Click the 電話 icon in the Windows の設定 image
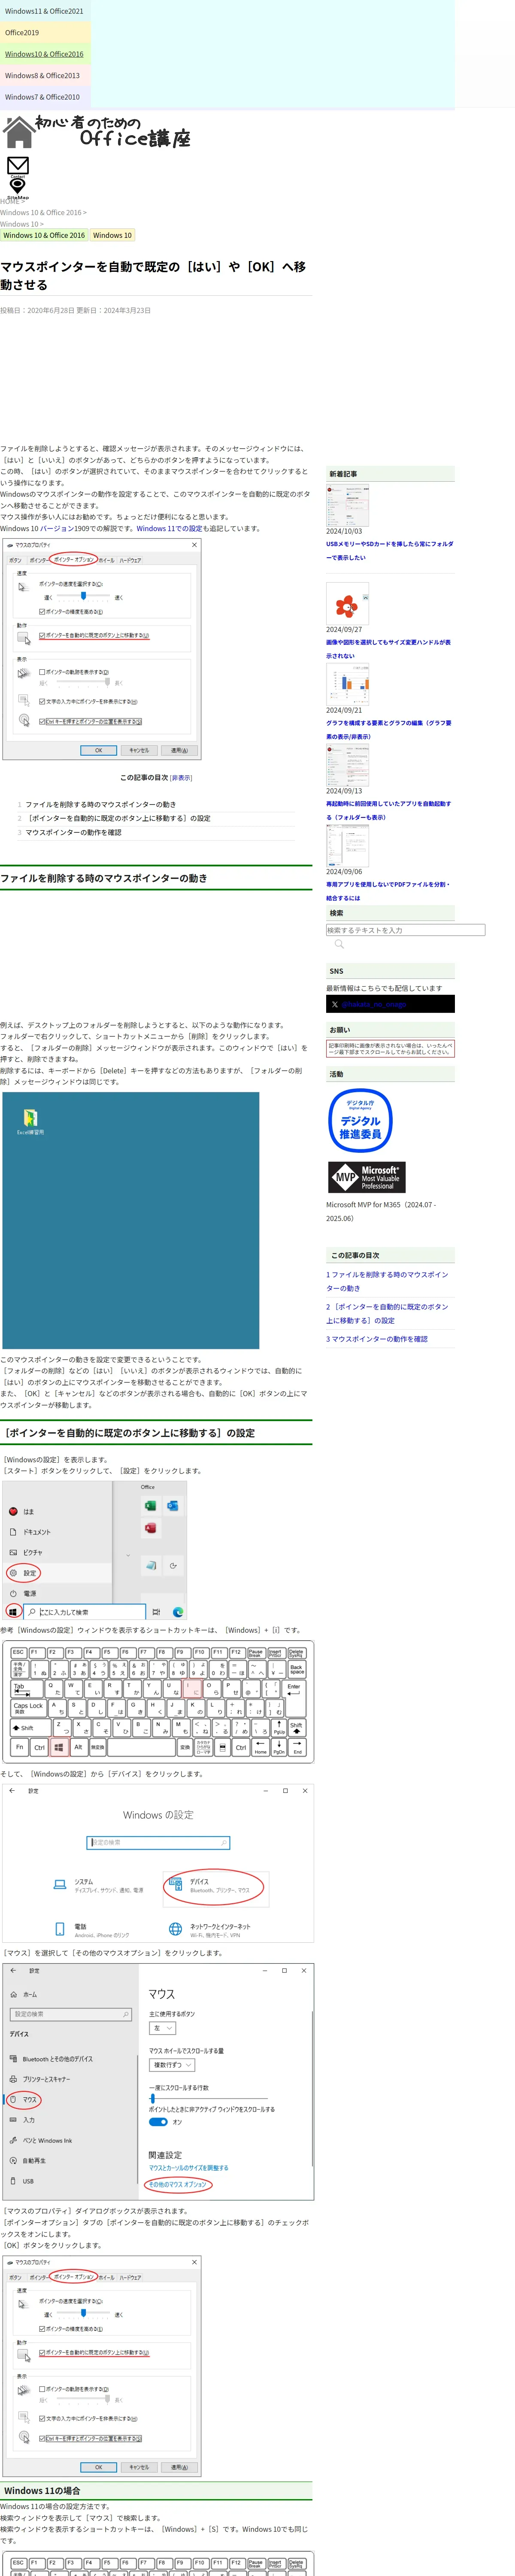The image size is (515, 2576). [60, 1929]
